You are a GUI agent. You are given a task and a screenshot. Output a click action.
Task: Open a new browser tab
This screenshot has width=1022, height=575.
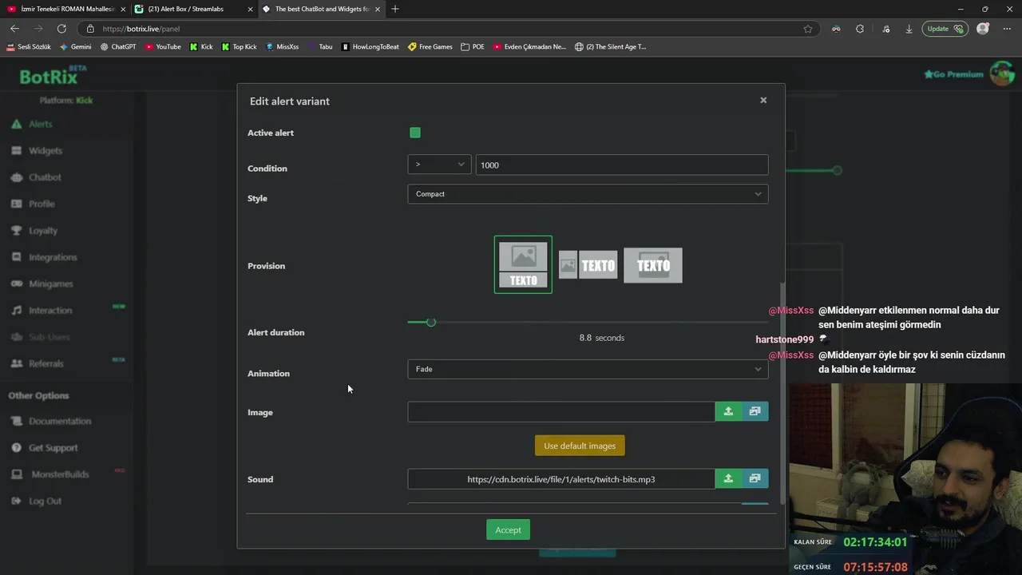coord(395,9)
